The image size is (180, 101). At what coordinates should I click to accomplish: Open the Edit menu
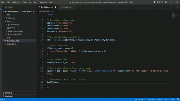pos(8,2)
